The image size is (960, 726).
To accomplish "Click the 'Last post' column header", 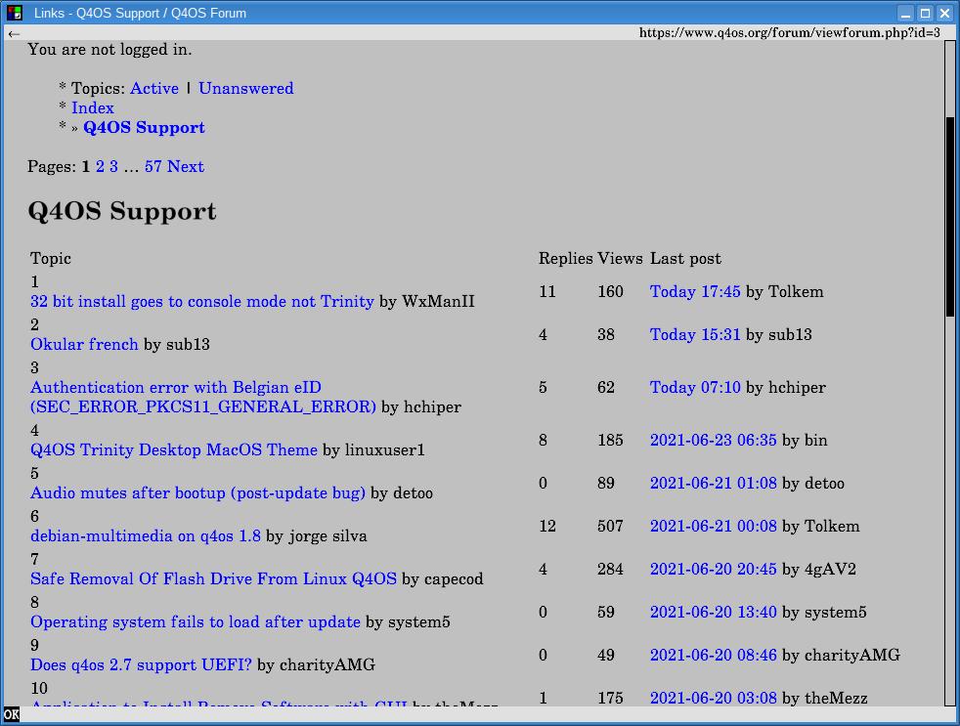I will point(685,258).
